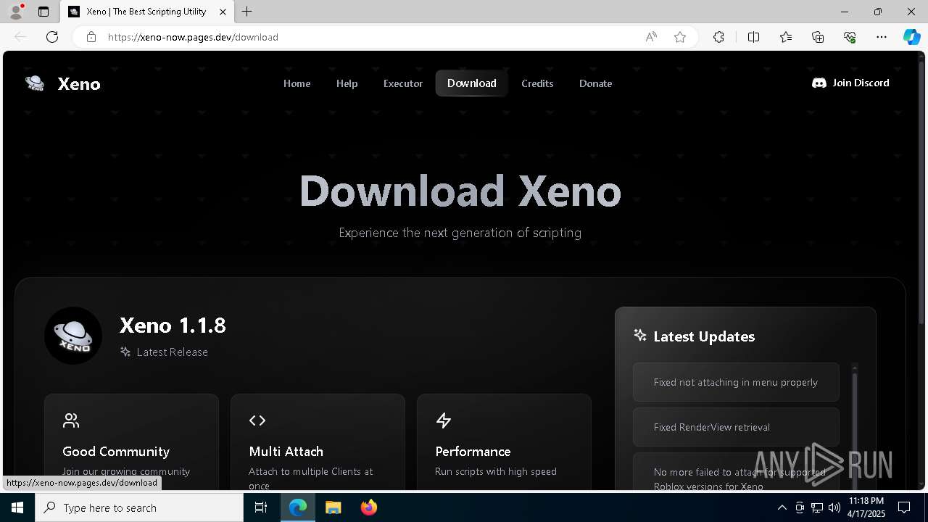
Task: Go back using the browser back arrow
Action: click(x=20, y=37)
